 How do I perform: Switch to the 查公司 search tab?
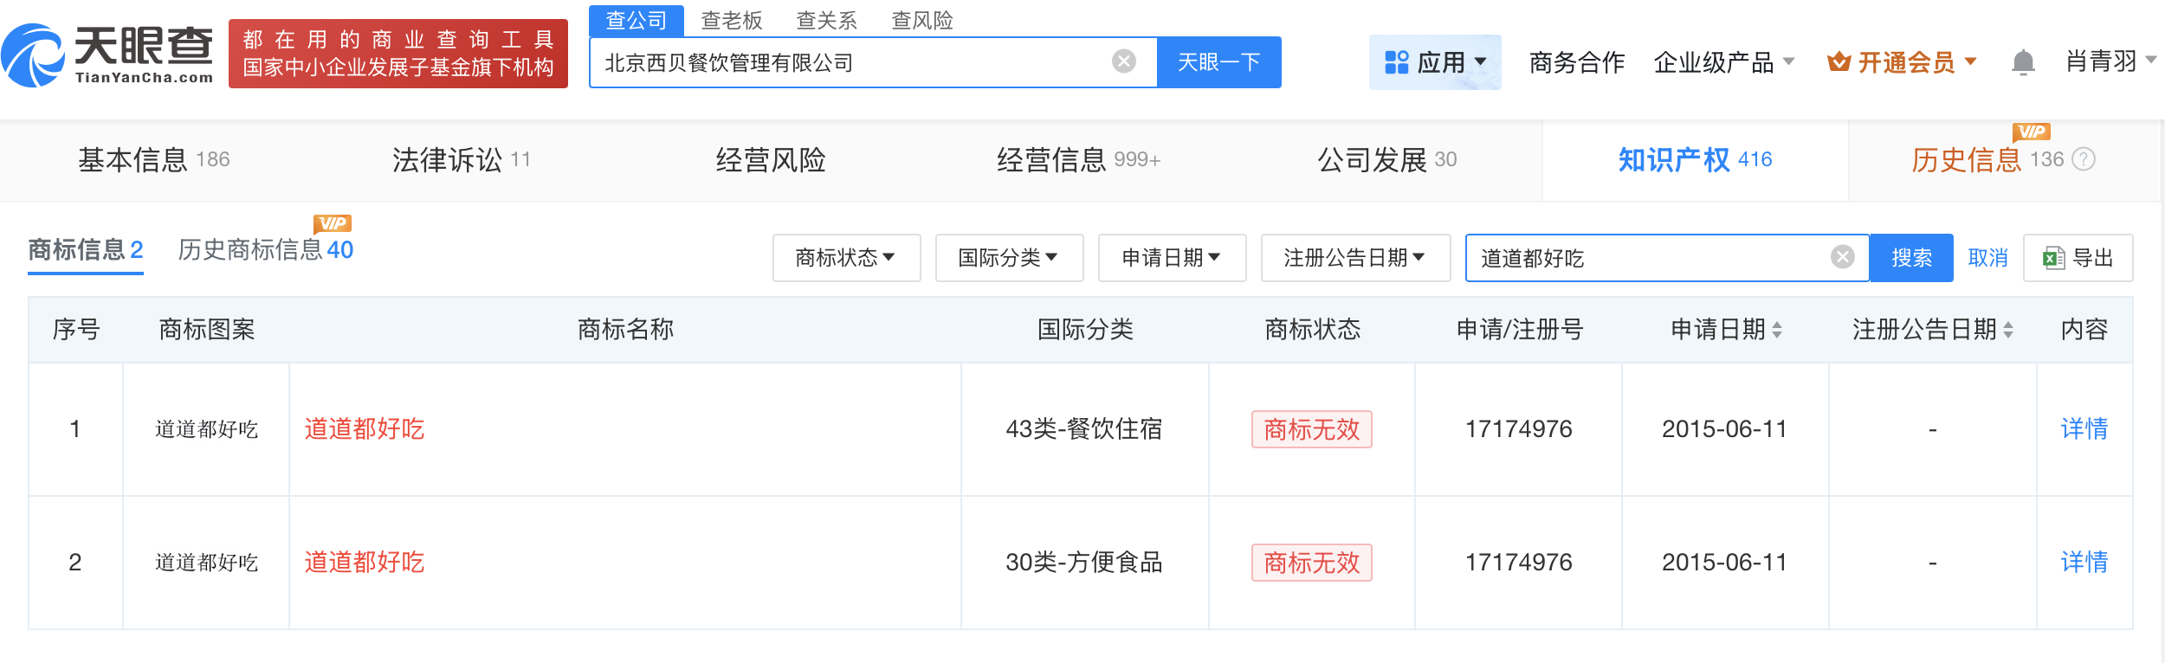(636, 20)
